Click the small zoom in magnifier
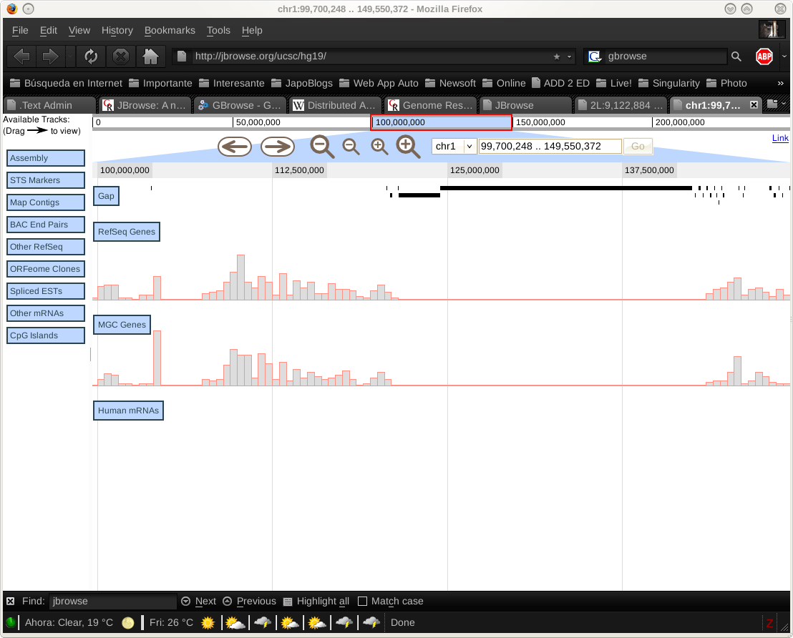 point(379,147)
